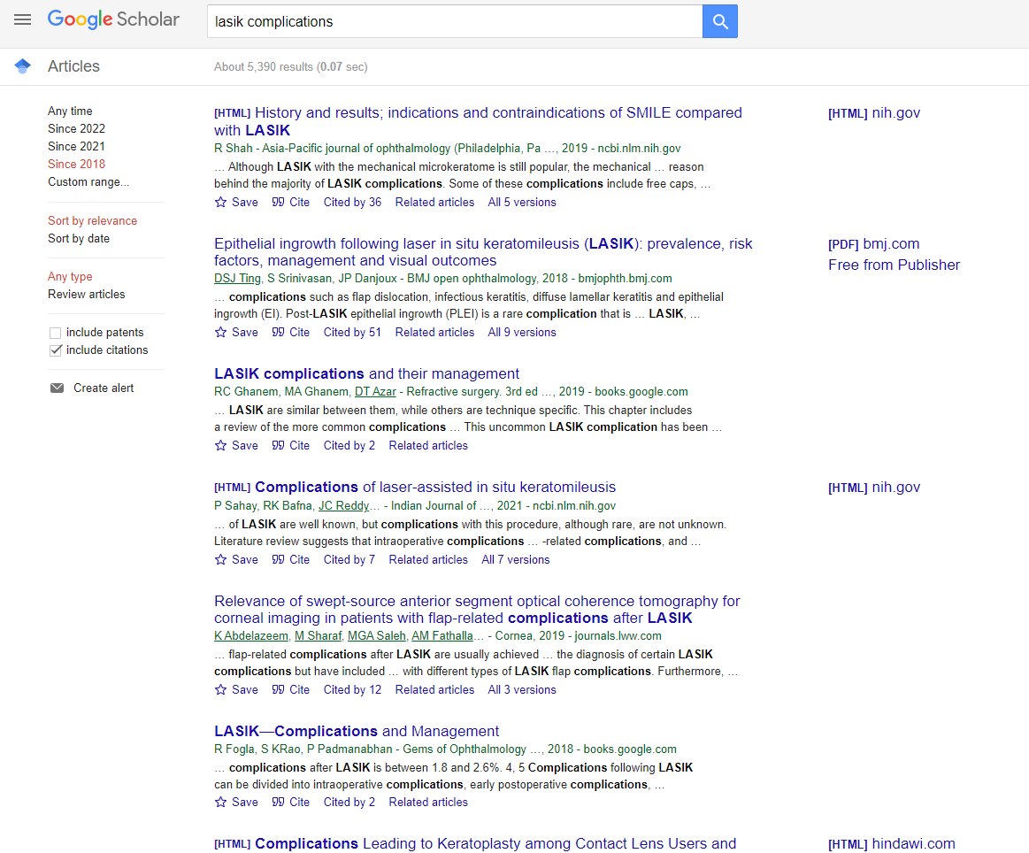Enable the include patents checkbox

tap(53, 333)
